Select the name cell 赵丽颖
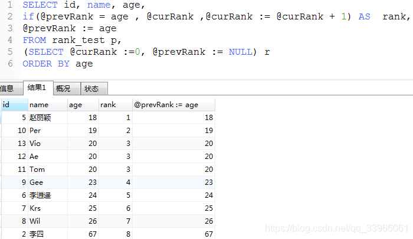 (x=48, y=118)
